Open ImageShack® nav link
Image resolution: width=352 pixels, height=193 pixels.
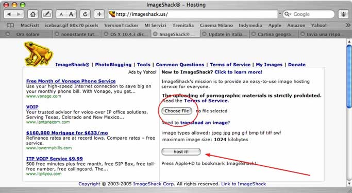tap(72, 64)
